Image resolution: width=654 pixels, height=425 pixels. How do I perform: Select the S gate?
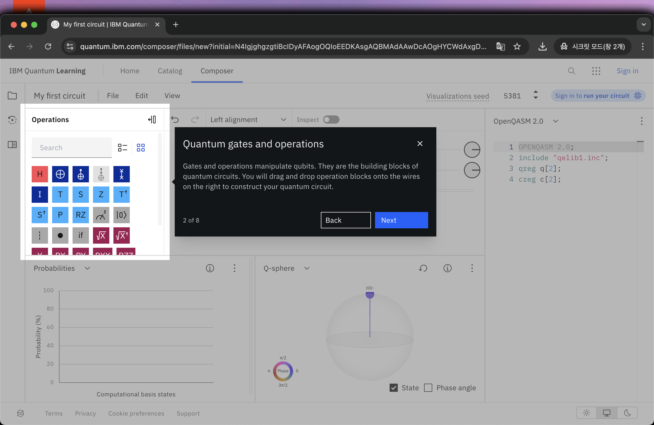click(x=80, y=195)
